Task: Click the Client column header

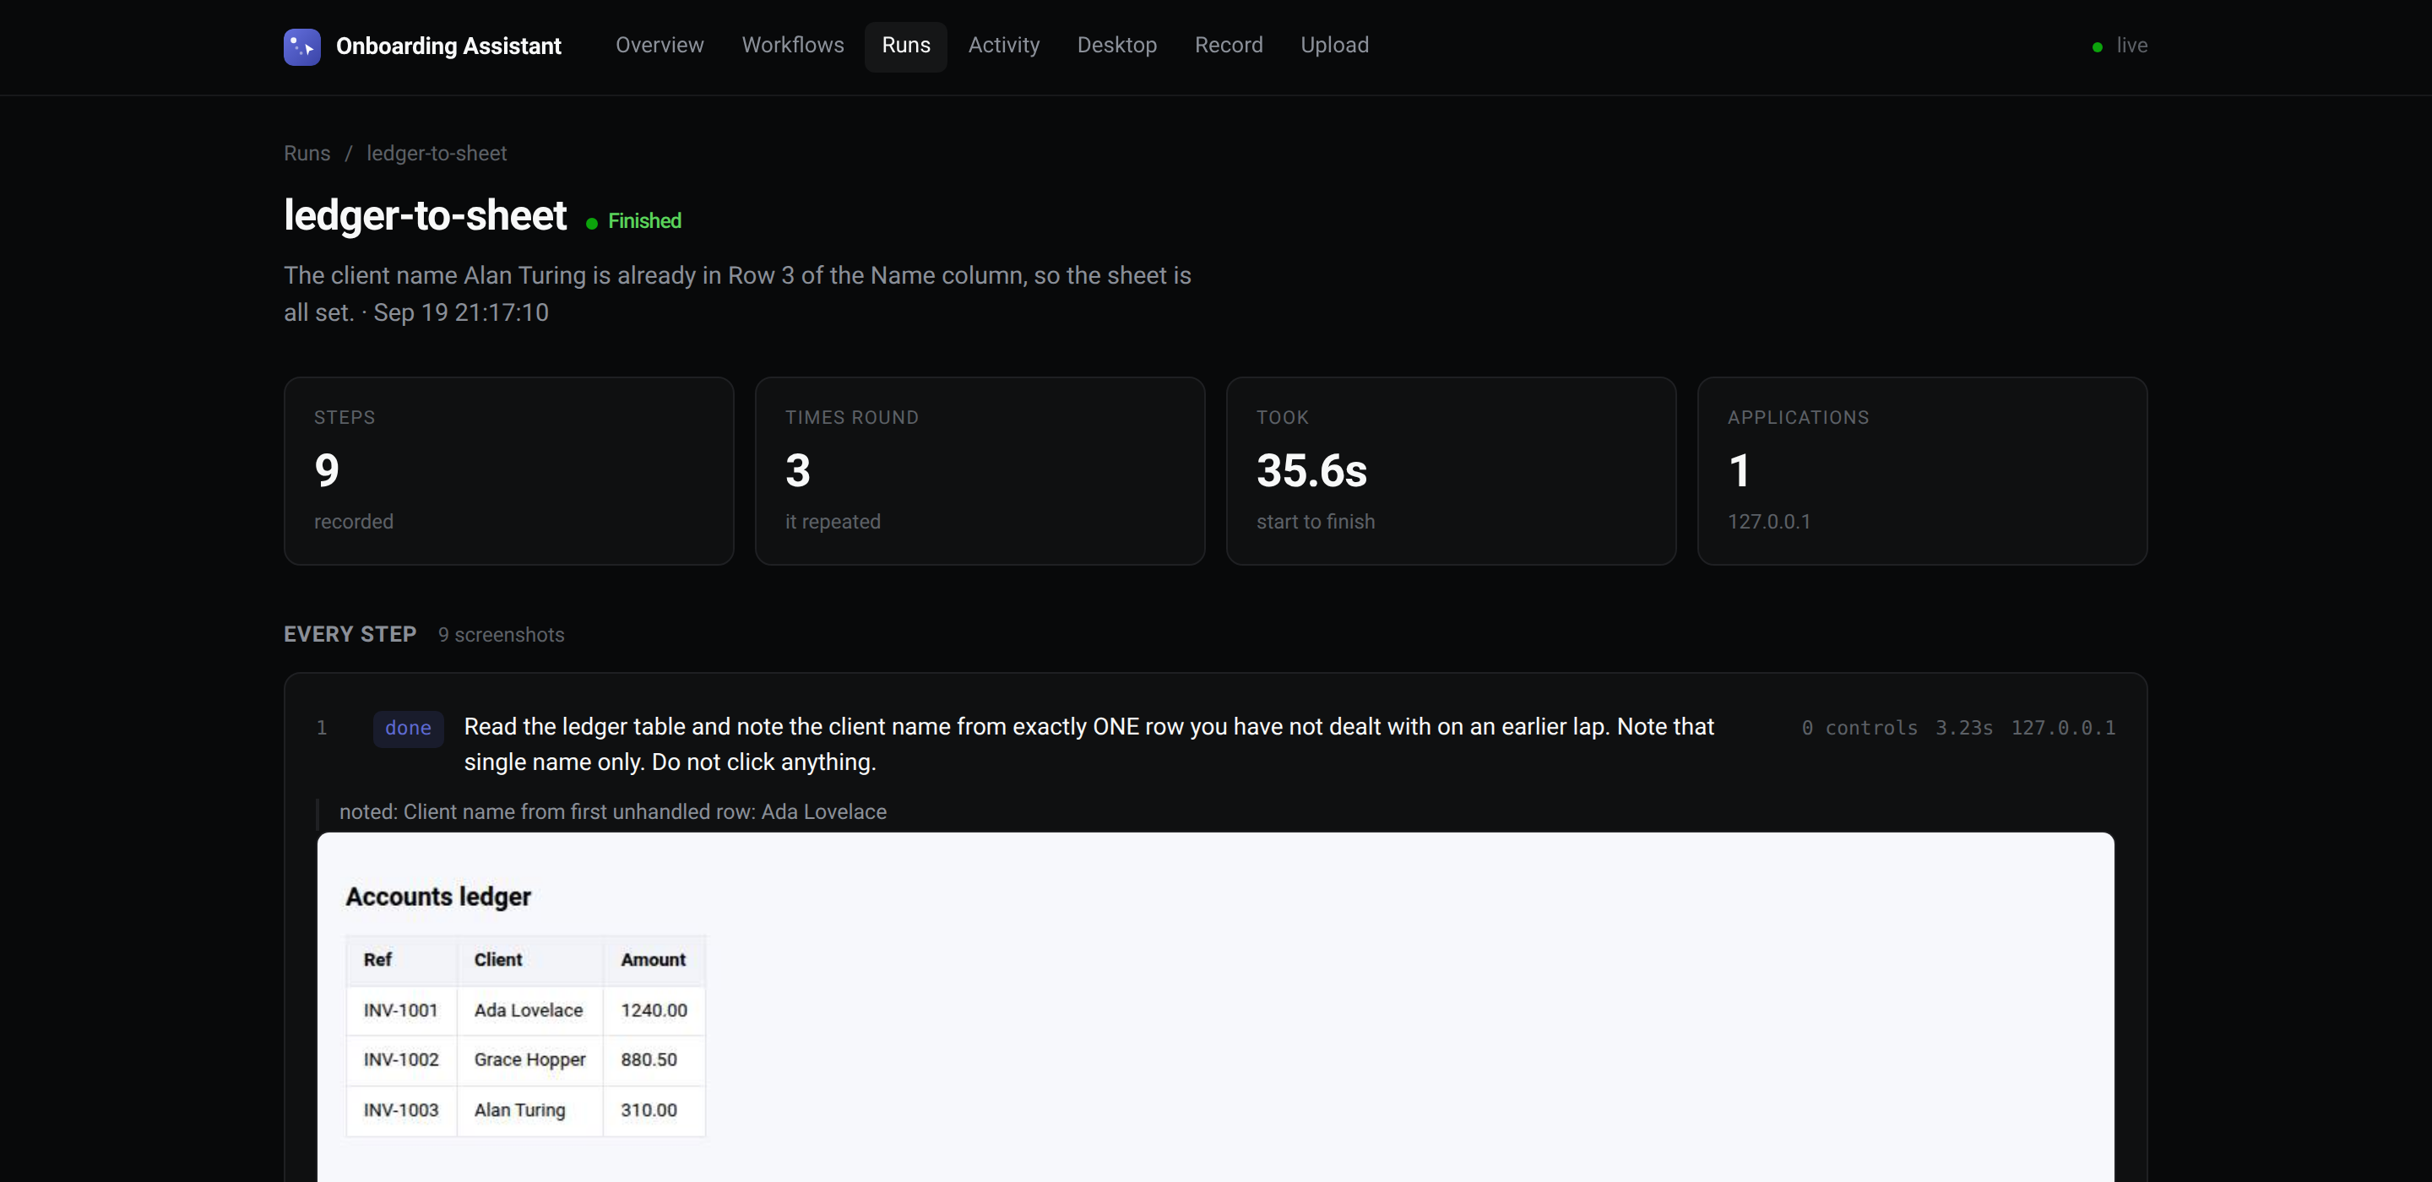Action: pyautogui.click(x=530, y=960)
